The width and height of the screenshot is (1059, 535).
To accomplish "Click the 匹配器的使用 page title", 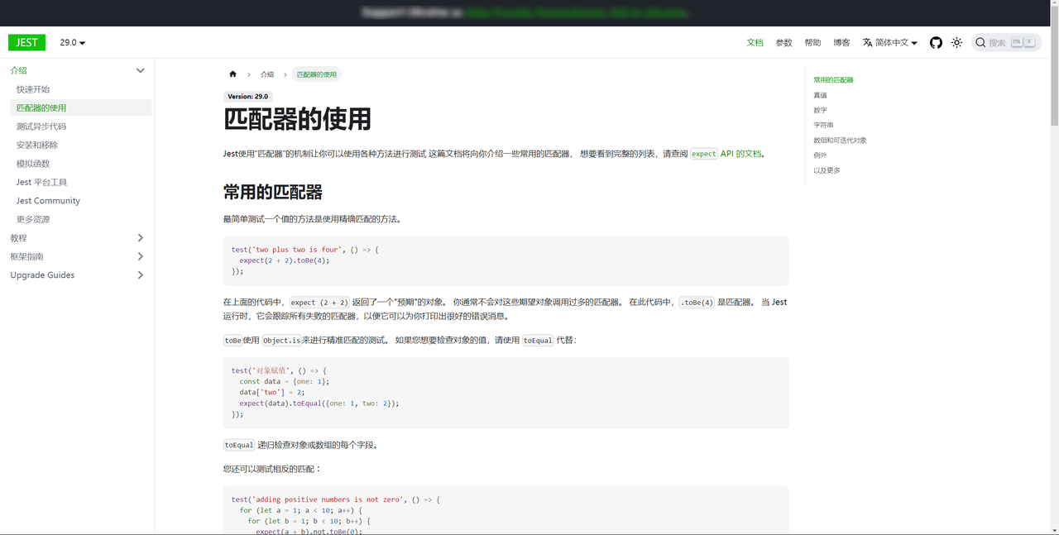I will (x=297, y=120).
